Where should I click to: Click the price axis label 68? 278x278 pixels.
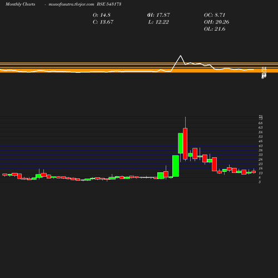[x=260, y=123]
